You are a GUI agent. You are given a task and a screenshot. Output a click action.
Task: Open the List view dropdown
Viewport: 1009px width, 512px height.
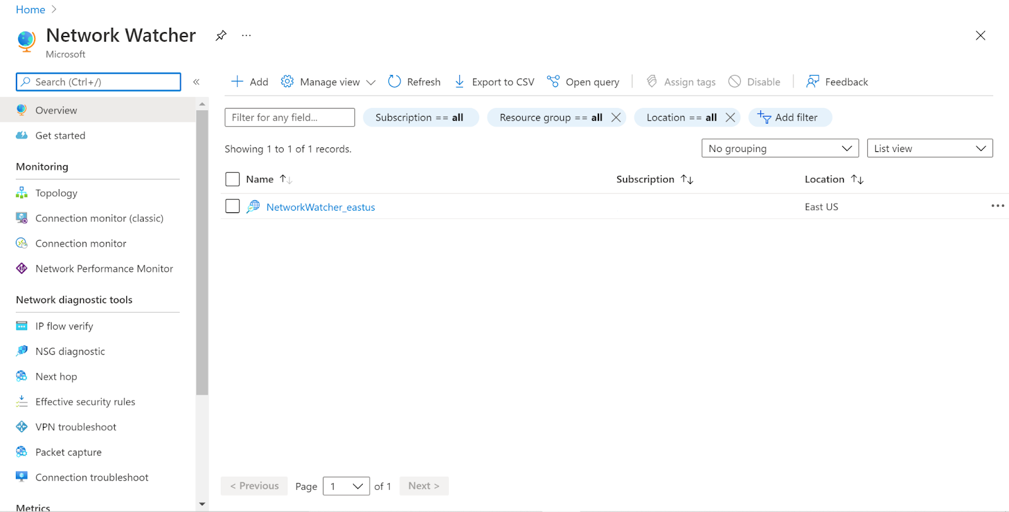point(929,149)
